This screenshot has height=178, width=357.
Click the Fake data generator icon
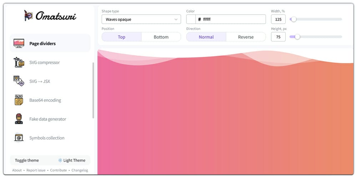coord(19,119)
